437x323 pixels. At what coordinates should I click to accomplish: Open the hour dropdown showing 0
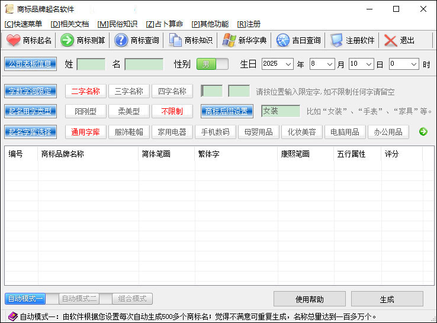404,64
